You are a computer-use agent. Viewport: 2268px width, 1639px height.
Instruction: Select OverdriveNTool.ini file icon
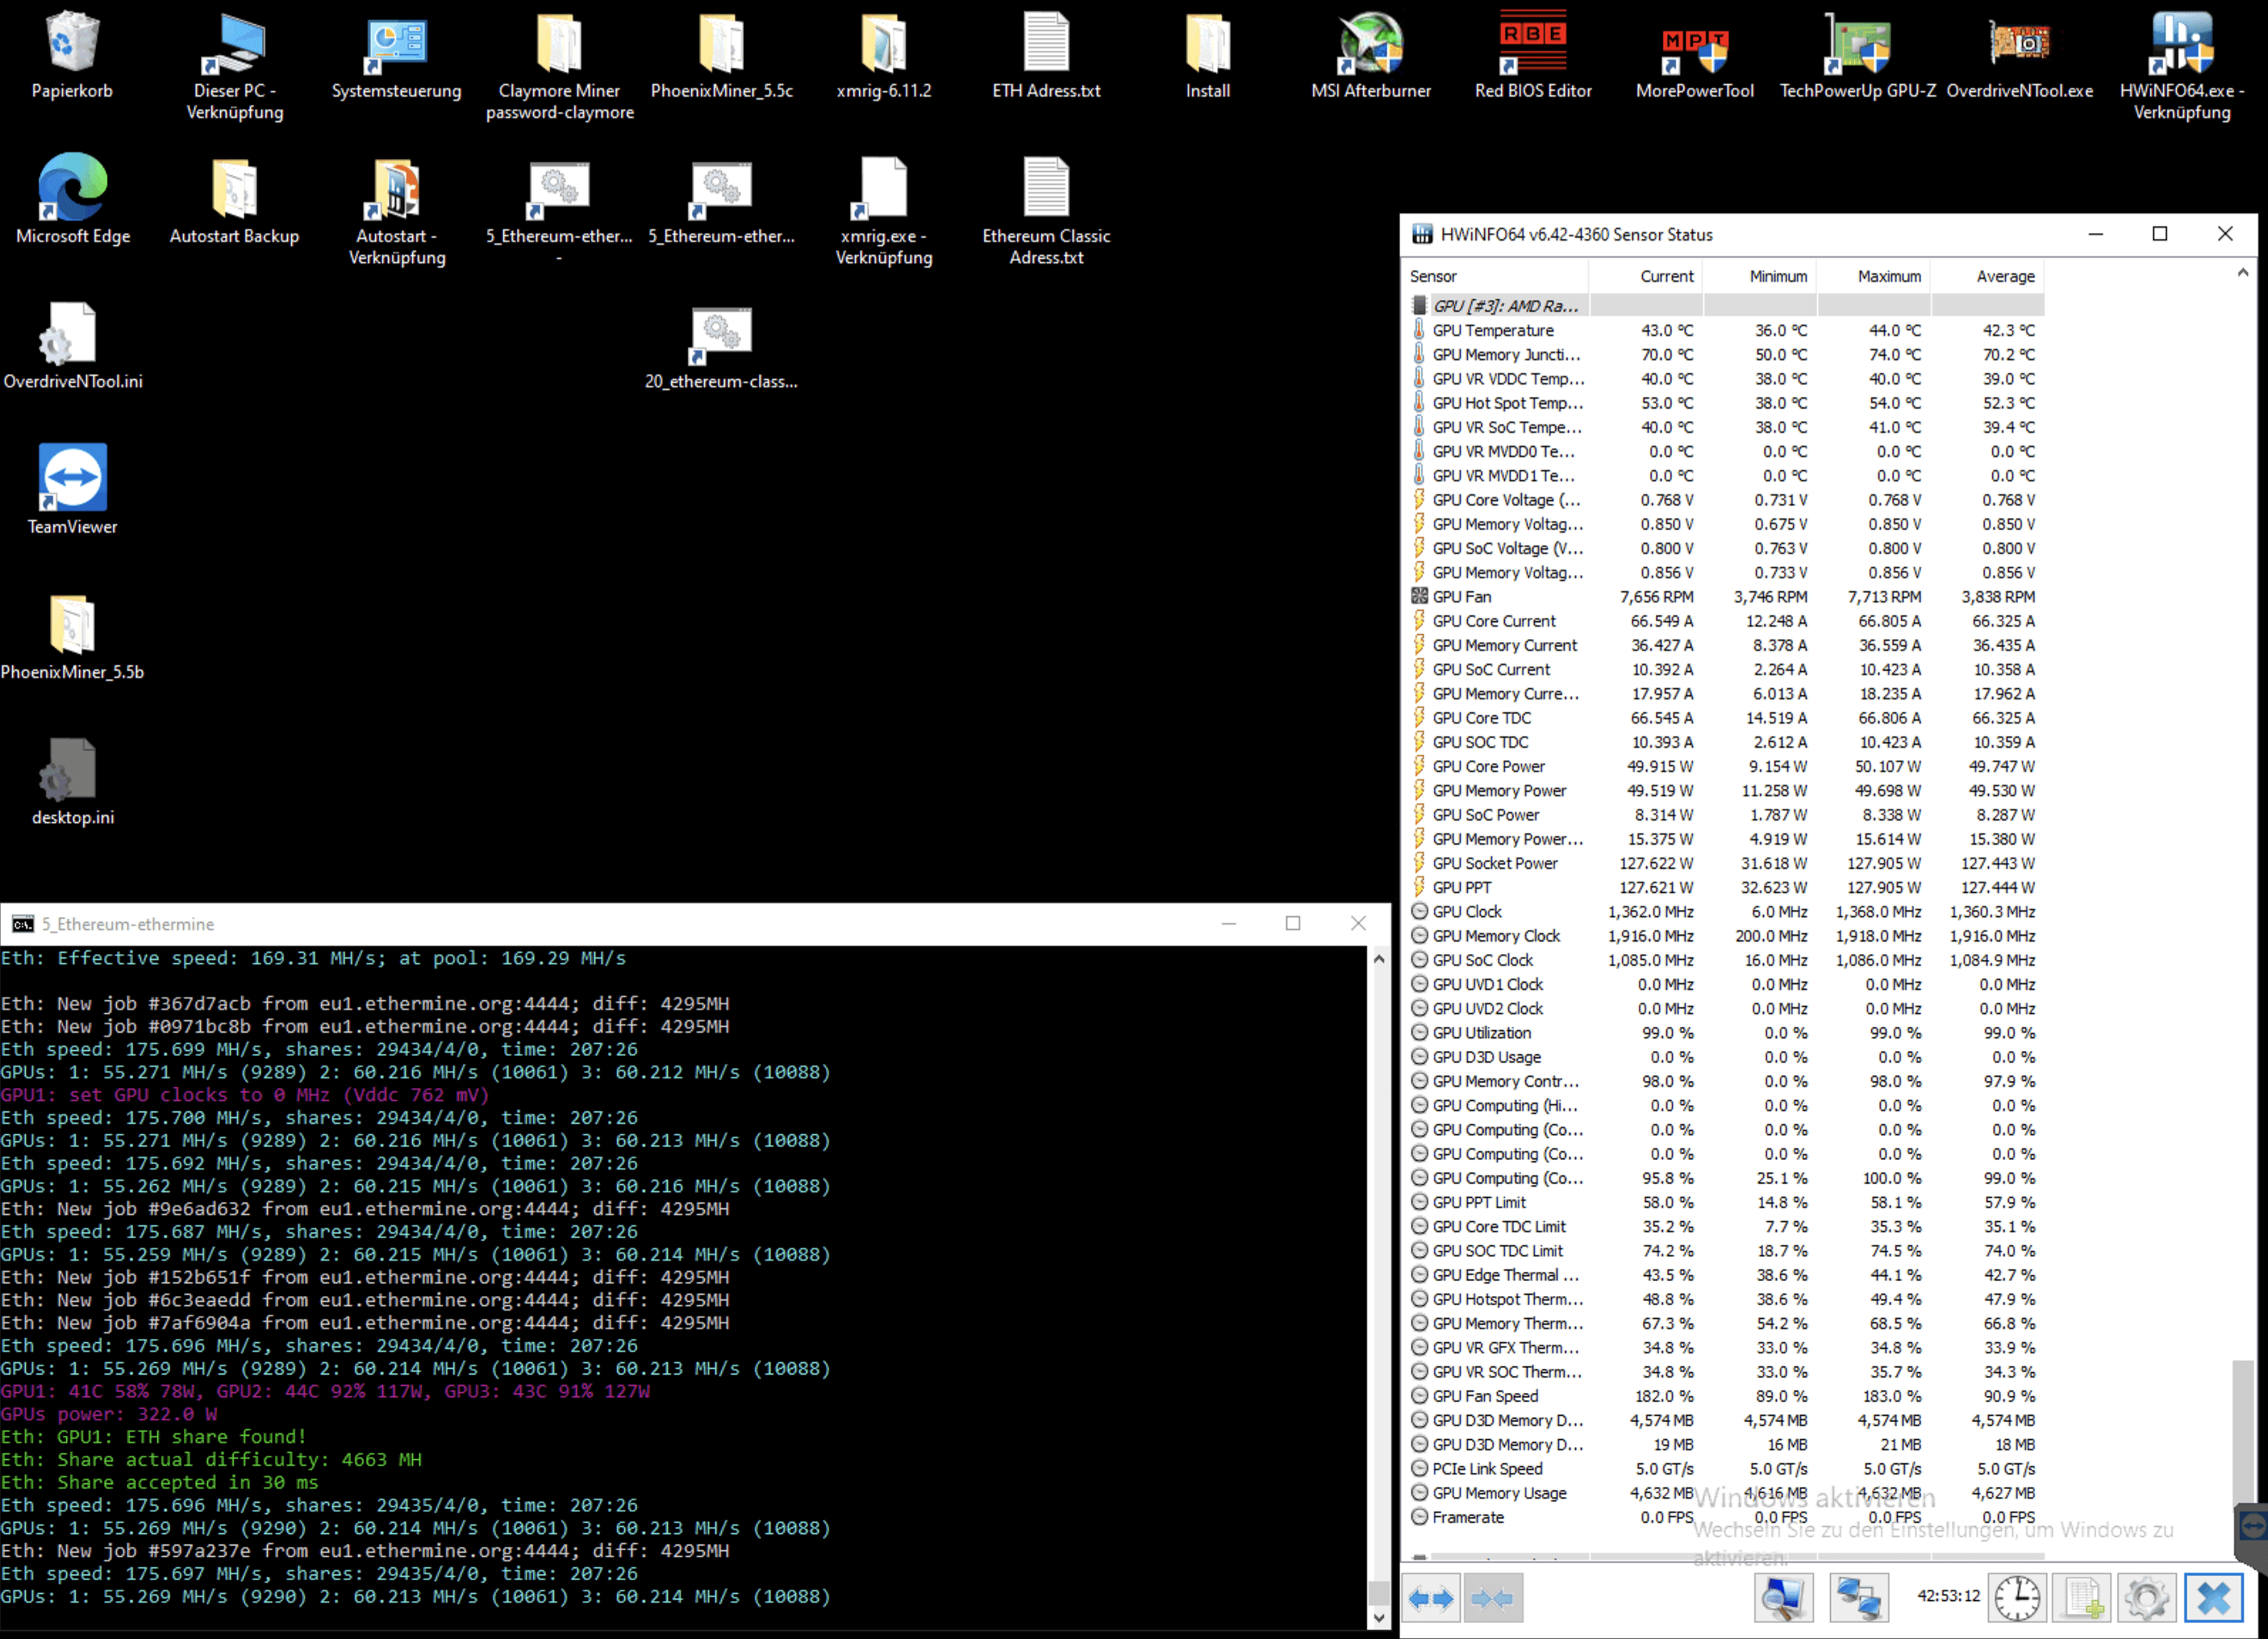(x=72, y=345)
